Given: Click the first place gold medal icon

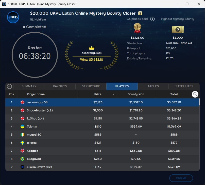Looking at the screenshot, I should click(x=137, y=29).
